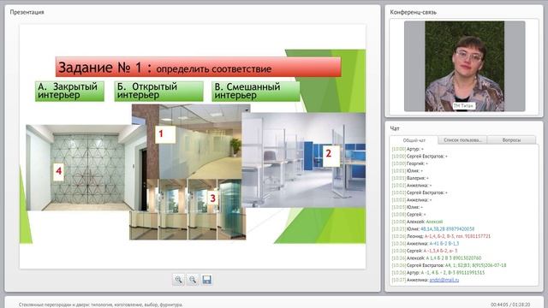Click Георгий's '+' chat message
Screen dimensions: 548x308
tap(409, 163)
